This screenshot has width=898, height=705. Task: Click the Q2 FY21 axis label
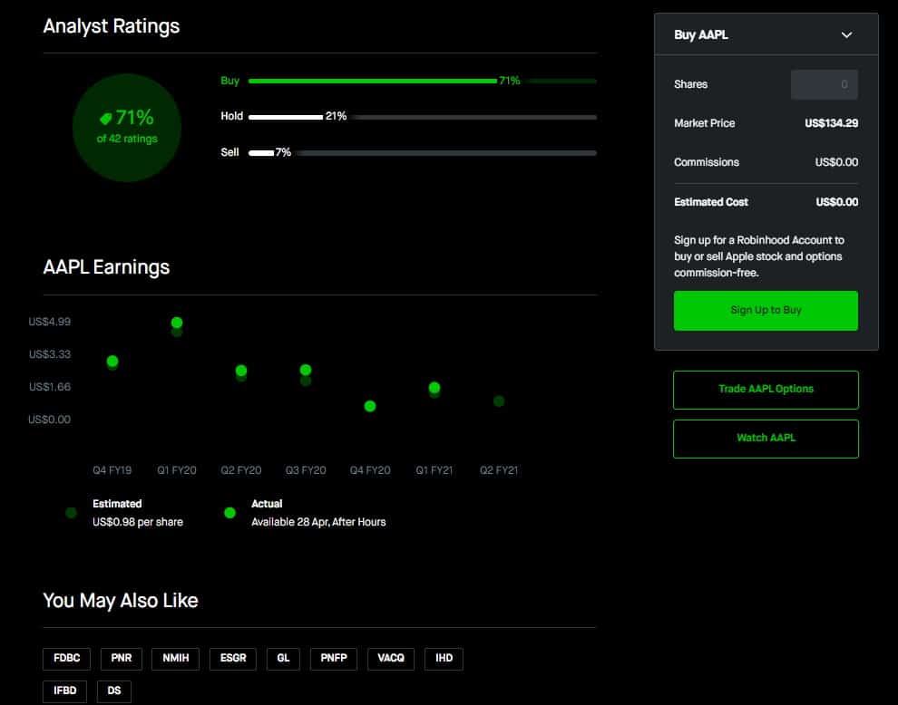499,470
